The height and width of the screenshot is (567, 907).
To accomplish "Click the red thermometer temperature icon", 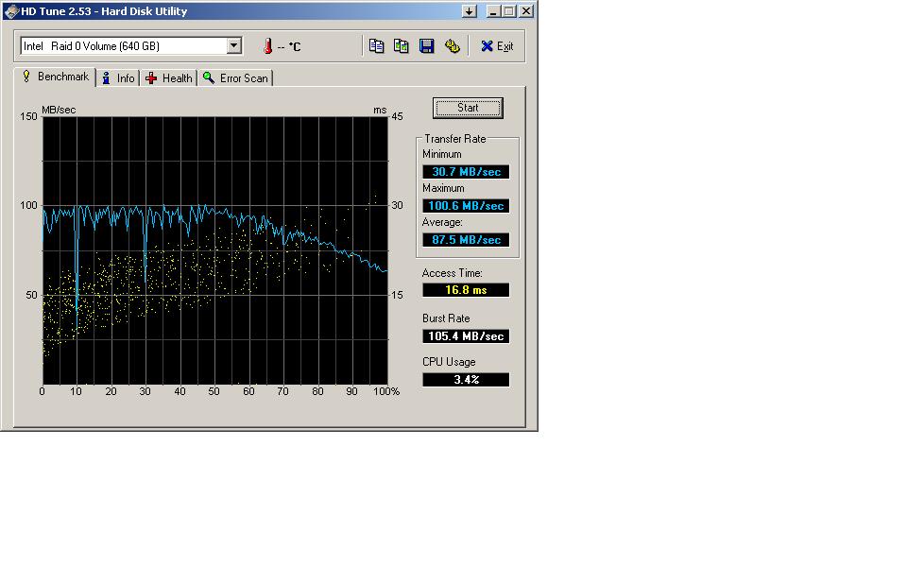I will 267,46.
